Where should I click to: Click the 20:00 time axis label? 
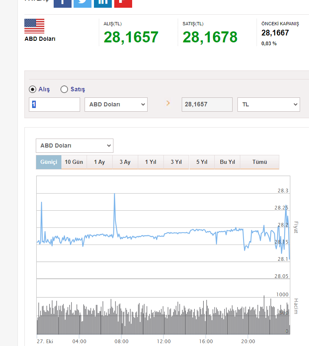[248, 342]
